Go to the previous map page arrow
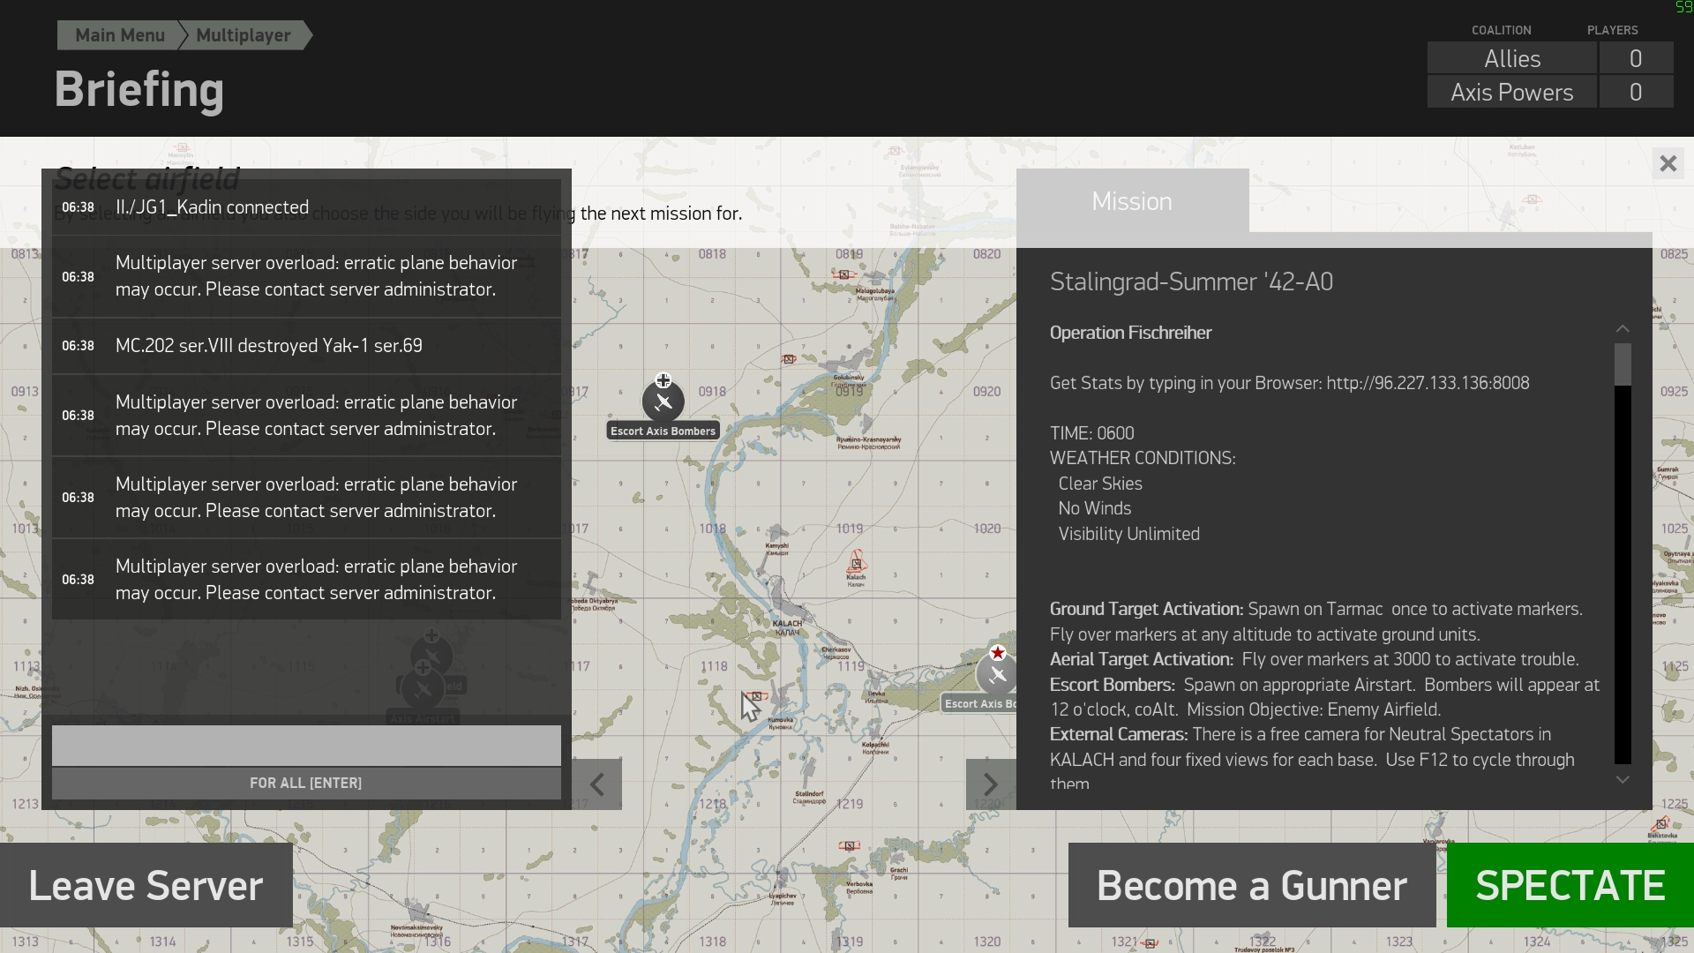 pos(597,784)
